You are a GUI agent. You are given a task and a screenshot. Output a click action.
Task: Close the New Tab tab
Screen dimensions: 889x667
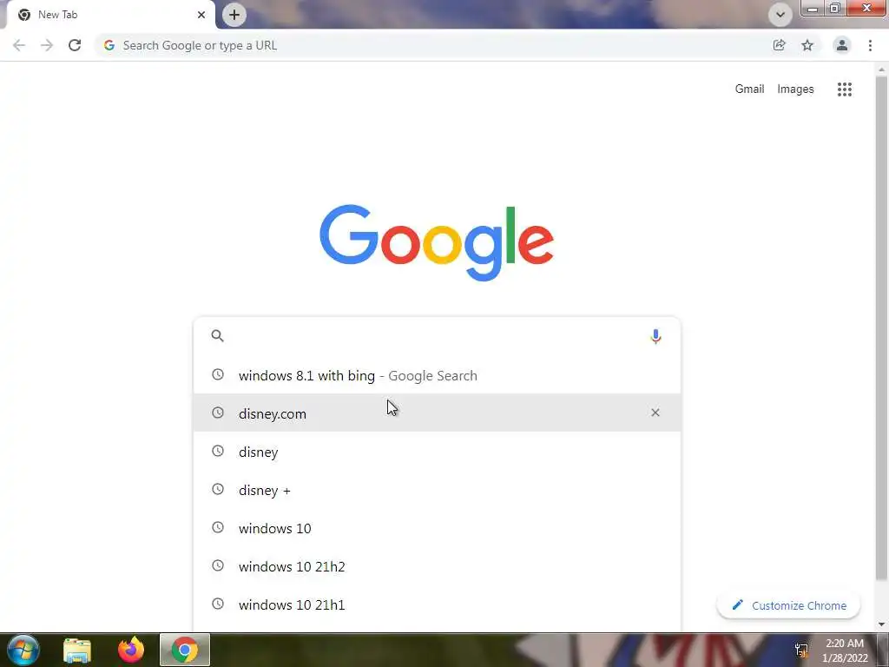[201, 15]
